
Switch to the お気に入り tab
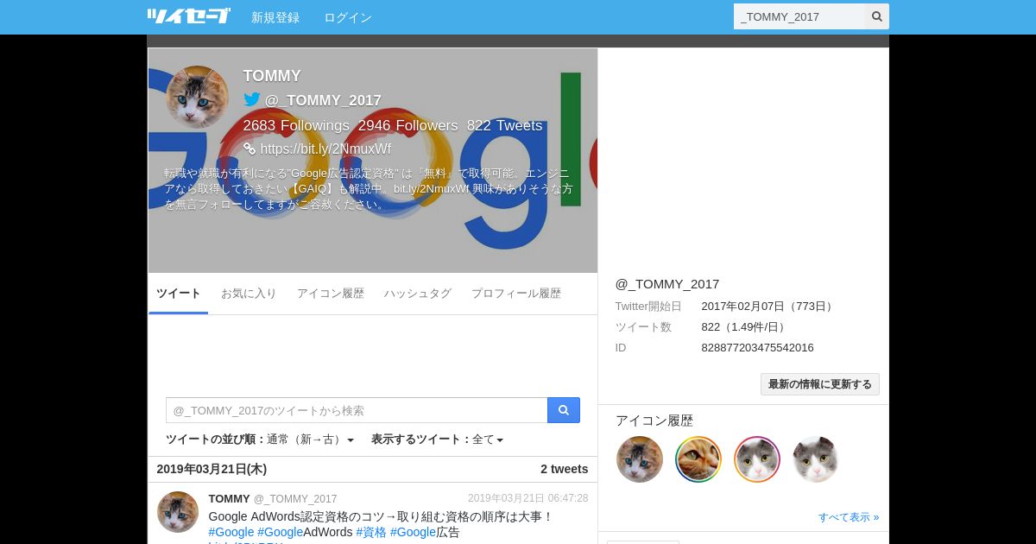coord(249,294)
